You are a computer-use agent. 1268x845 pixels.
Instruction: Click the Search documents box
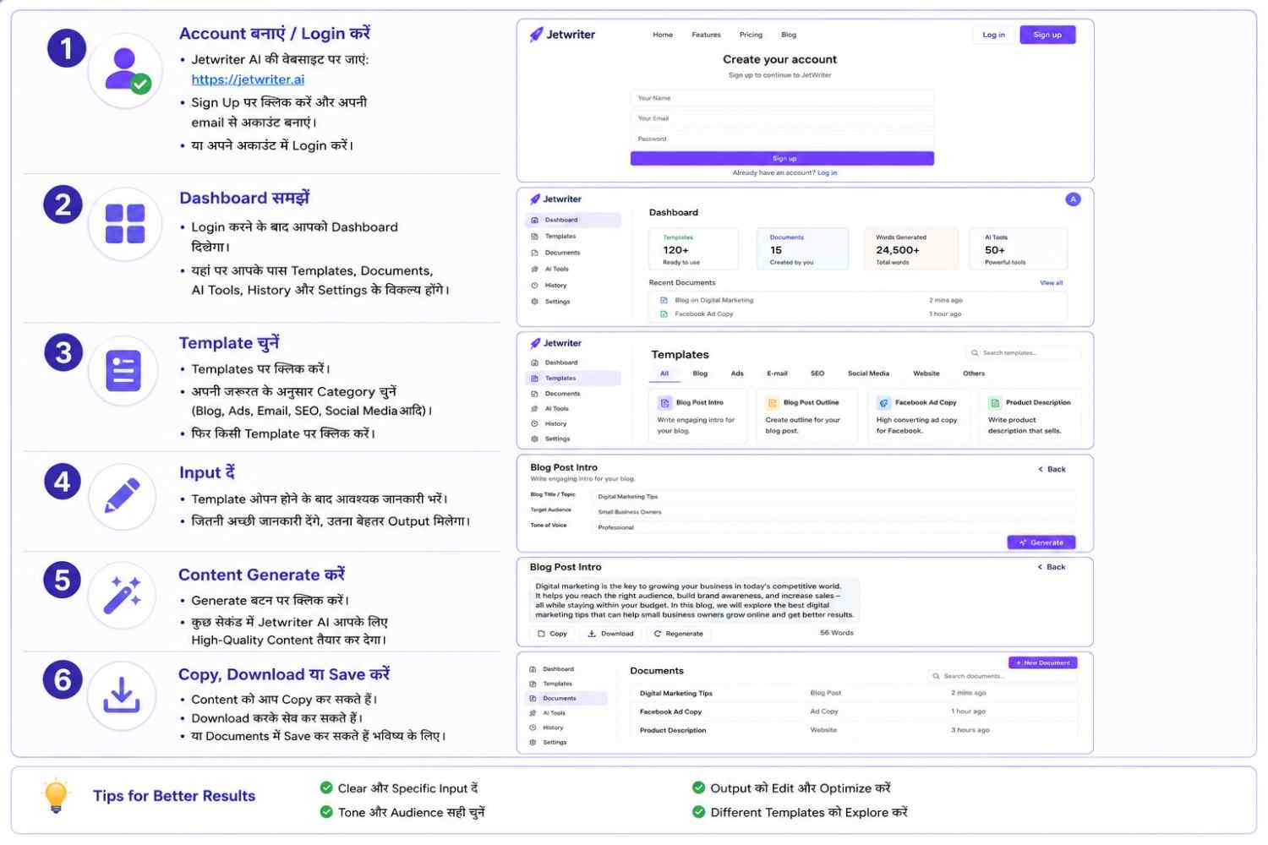tap(1003, 676)
